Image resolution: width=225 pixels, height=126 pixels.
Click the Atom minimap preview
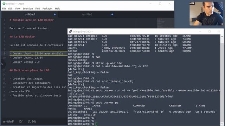tap(166, 23)
